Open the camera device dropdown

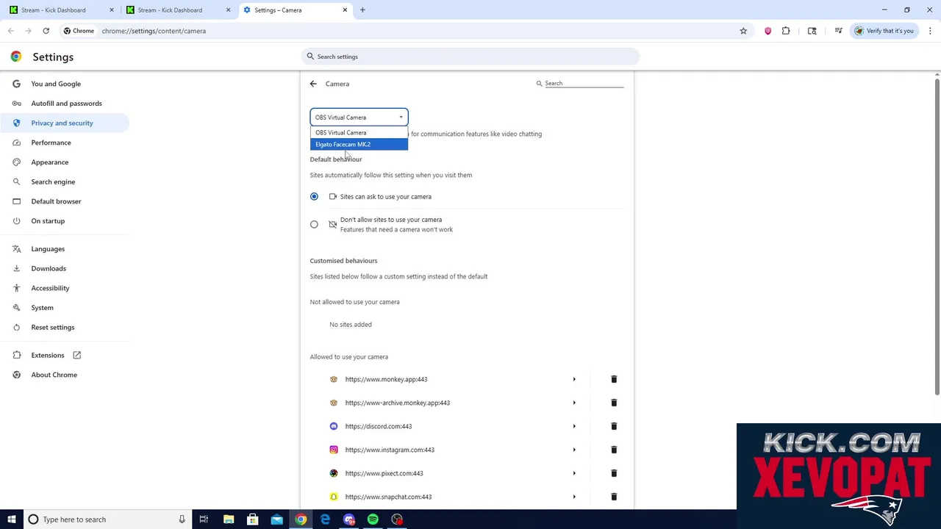click(359, 118)
